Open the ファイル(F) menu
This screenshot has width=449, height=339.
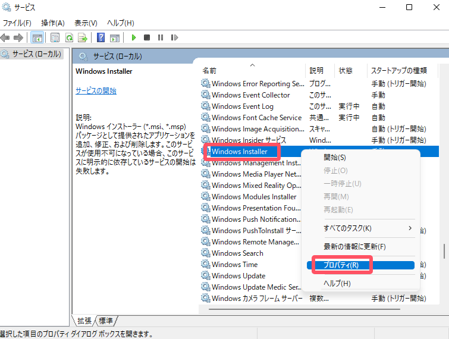pyautogui.click(x=17, y=23)
